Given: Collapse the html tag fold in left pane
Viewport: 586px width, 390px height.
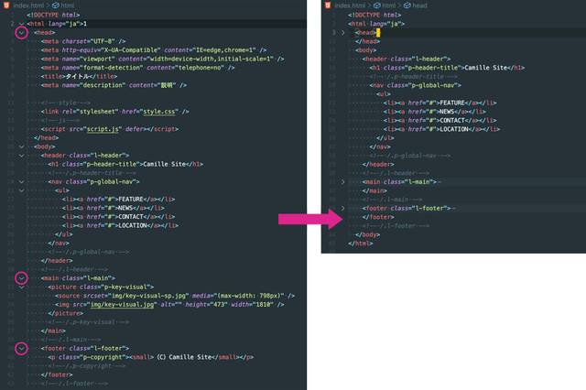Looking at the screenshot, I should (x=21, y=24).
